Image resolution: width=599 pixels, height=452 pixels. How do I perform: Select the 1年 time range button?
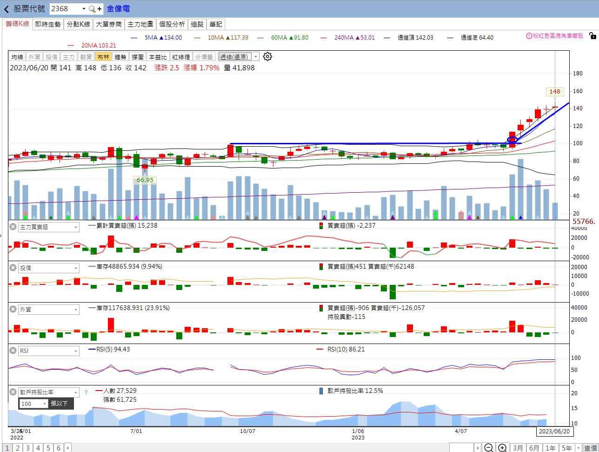pos(551,448)
